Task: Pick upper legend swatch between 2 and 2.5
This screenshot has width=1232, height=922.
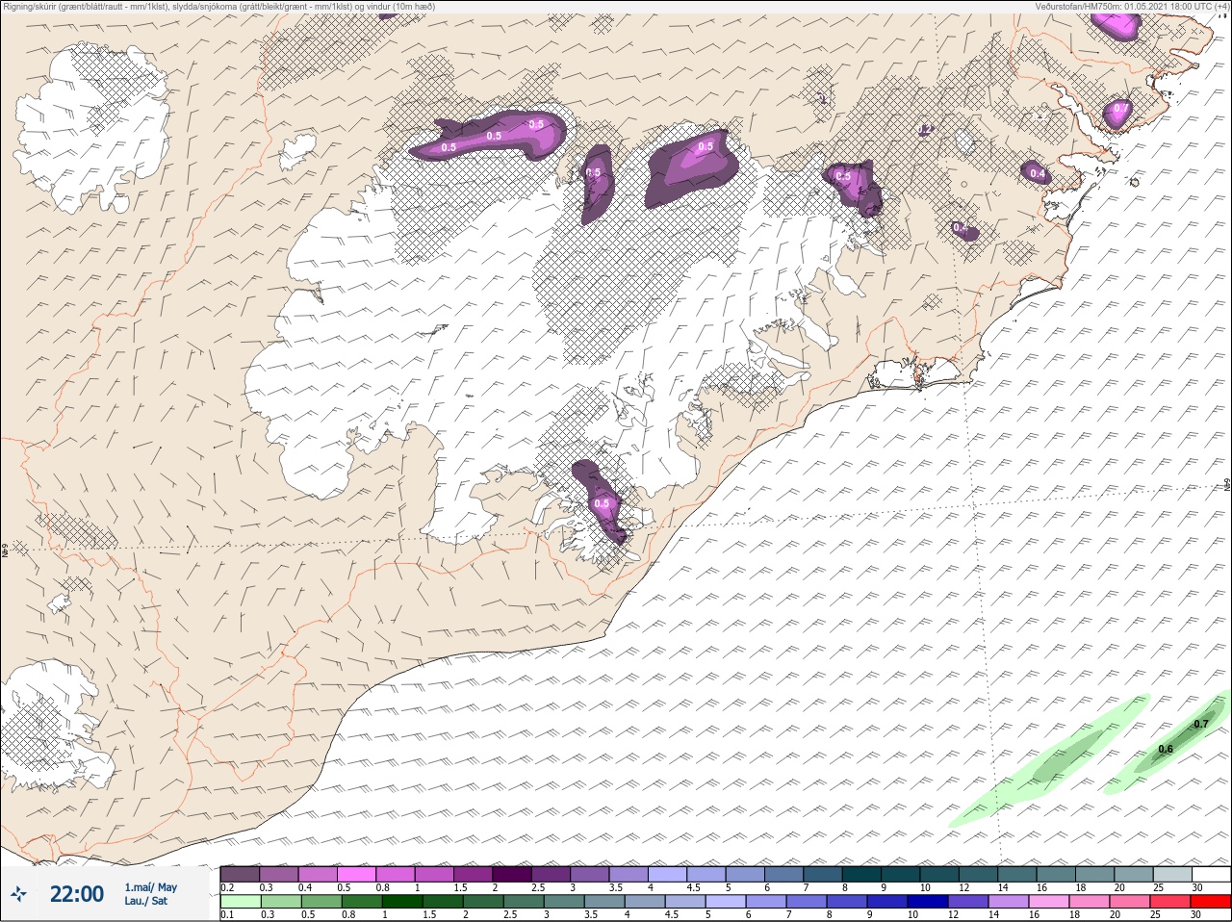Action: tap(512, 874)
